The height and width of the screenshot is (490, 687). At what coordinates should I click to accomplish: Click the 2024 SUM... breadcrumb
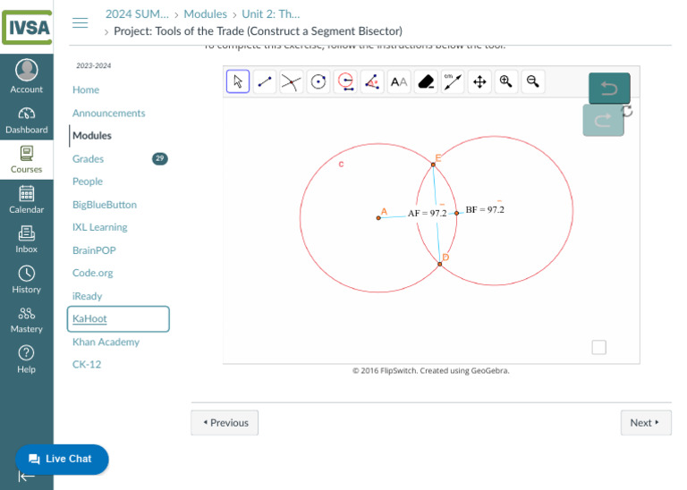coord(137,14)
